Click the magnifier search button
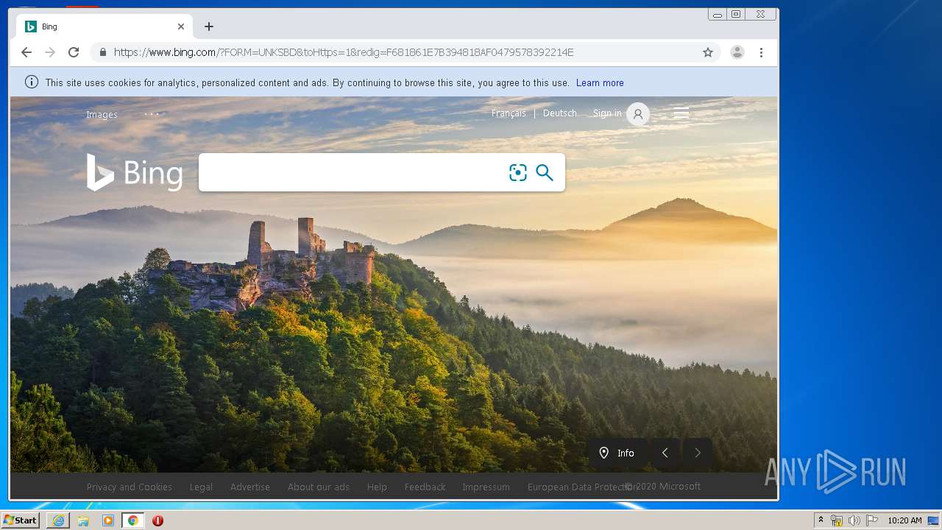 tap(545, 172)
